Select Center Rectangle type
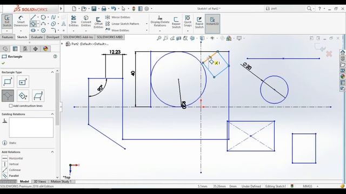Image resolution: width=346 pixels, height=194 pixels. [x=23, y=81]
